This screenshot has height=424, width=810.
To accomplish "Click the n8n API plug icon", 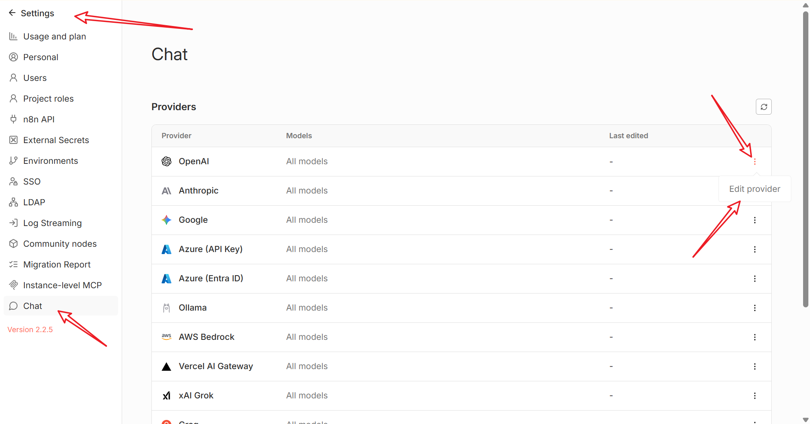I will point(13,120).
